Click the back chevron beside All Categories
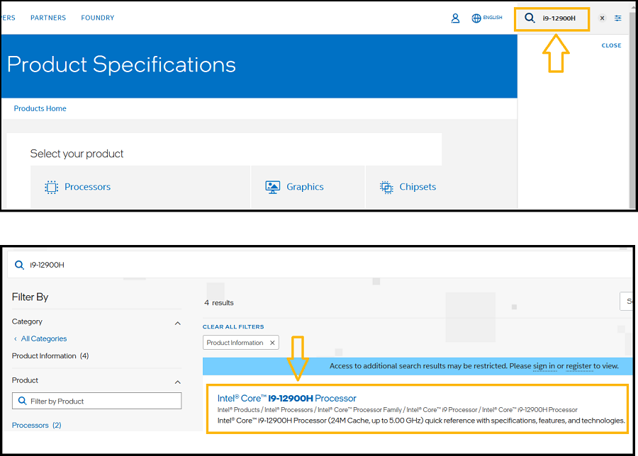Viewport: 638px width, 456px height. 16,338
